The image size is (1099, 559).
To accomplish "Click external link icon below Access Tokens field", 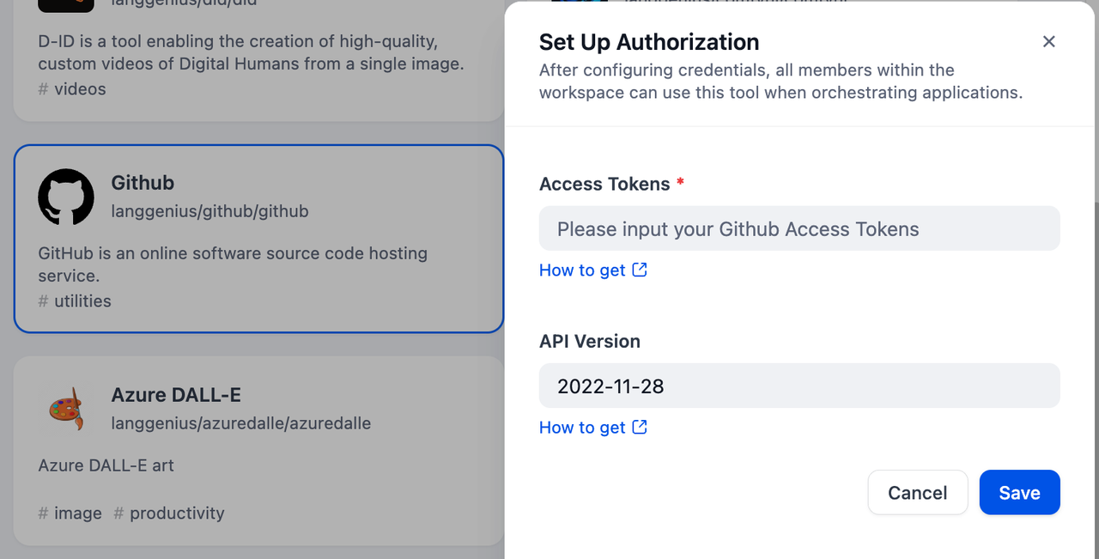I will pyautogui.click(x=640, y=270).
